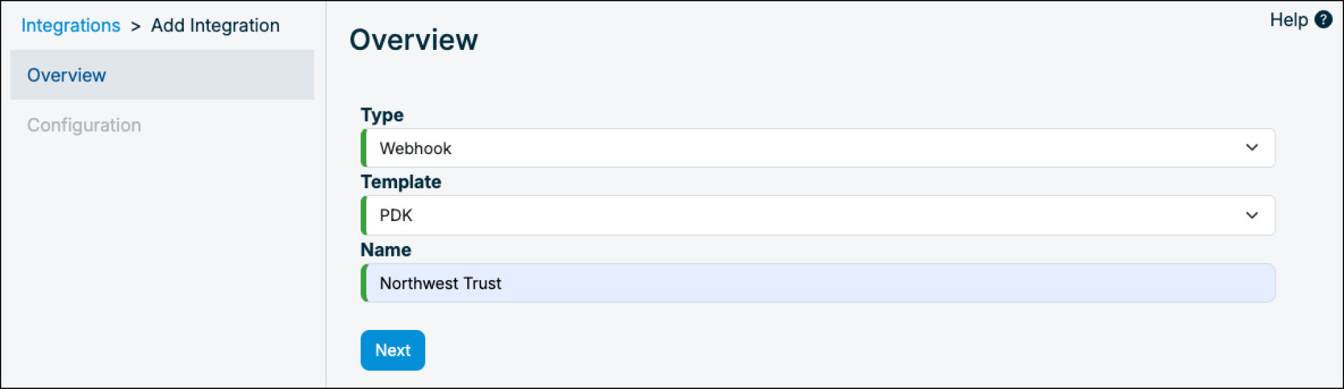Open the Type dropdown showing Webhook
This screenshot has width=1344, height=389.
[x=818, y=148]
